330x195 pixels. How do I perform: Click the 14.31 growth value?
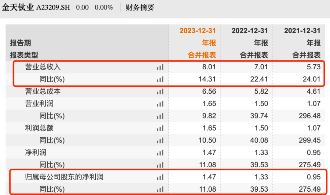coord(207,79)
